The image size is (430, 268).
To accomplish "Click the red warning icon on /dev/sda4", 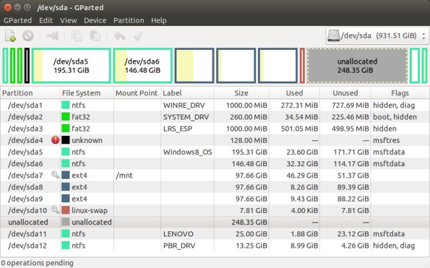I will [x=55, y=140].
